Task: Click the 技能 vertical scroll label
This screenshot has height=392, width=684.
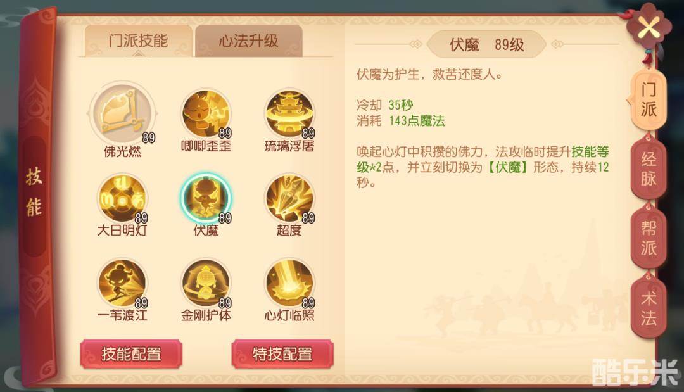Action: click(x=34, y=192)
